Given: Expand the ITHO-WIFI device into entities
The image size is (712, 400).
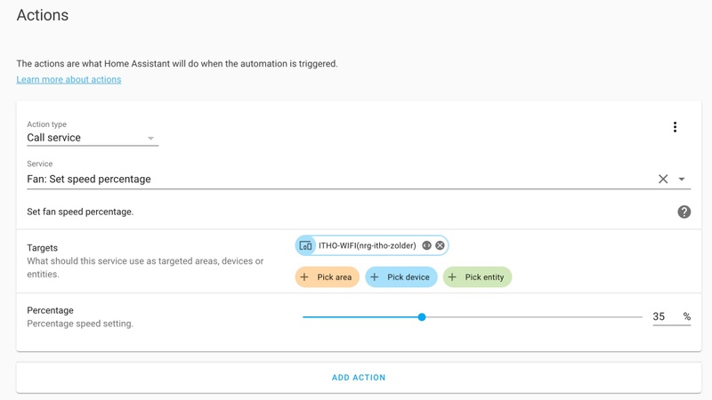Looking at the screenshot, I should pos(426,245).
